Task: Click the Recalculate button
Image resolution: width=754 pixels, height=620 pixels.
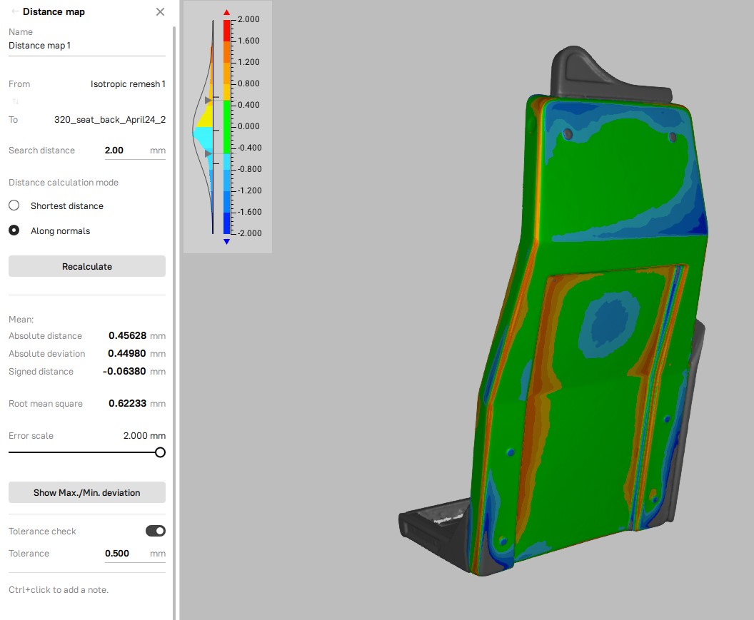Action: point(87,266)
